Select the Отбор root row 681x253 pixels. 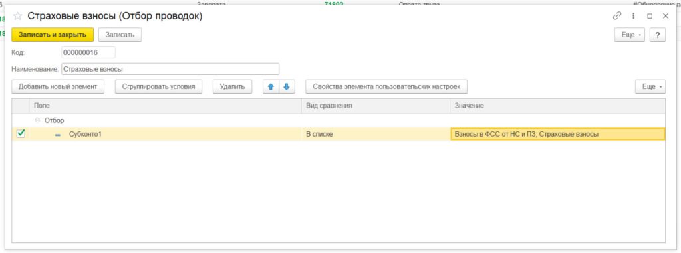(x=339, y=120)
